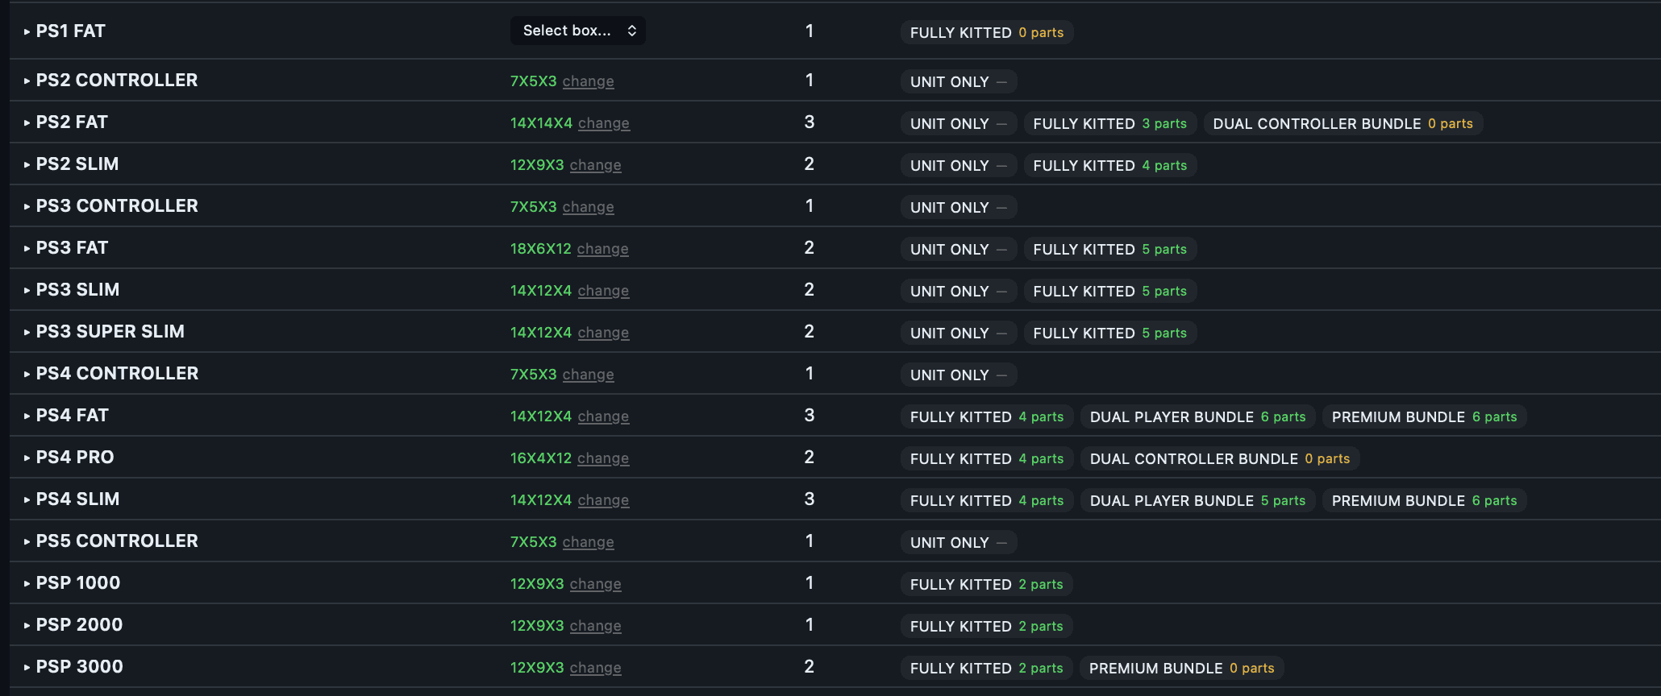Screen dimensions: 1661x696
Task: Open PSP 3000's FULLY KITTED tag
Action: point(987,669)
